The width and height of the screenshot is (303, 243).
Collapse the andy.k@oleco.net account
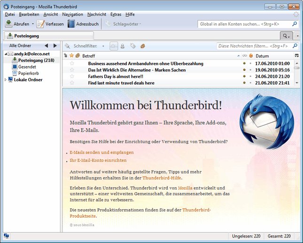[x=6, y=54]
